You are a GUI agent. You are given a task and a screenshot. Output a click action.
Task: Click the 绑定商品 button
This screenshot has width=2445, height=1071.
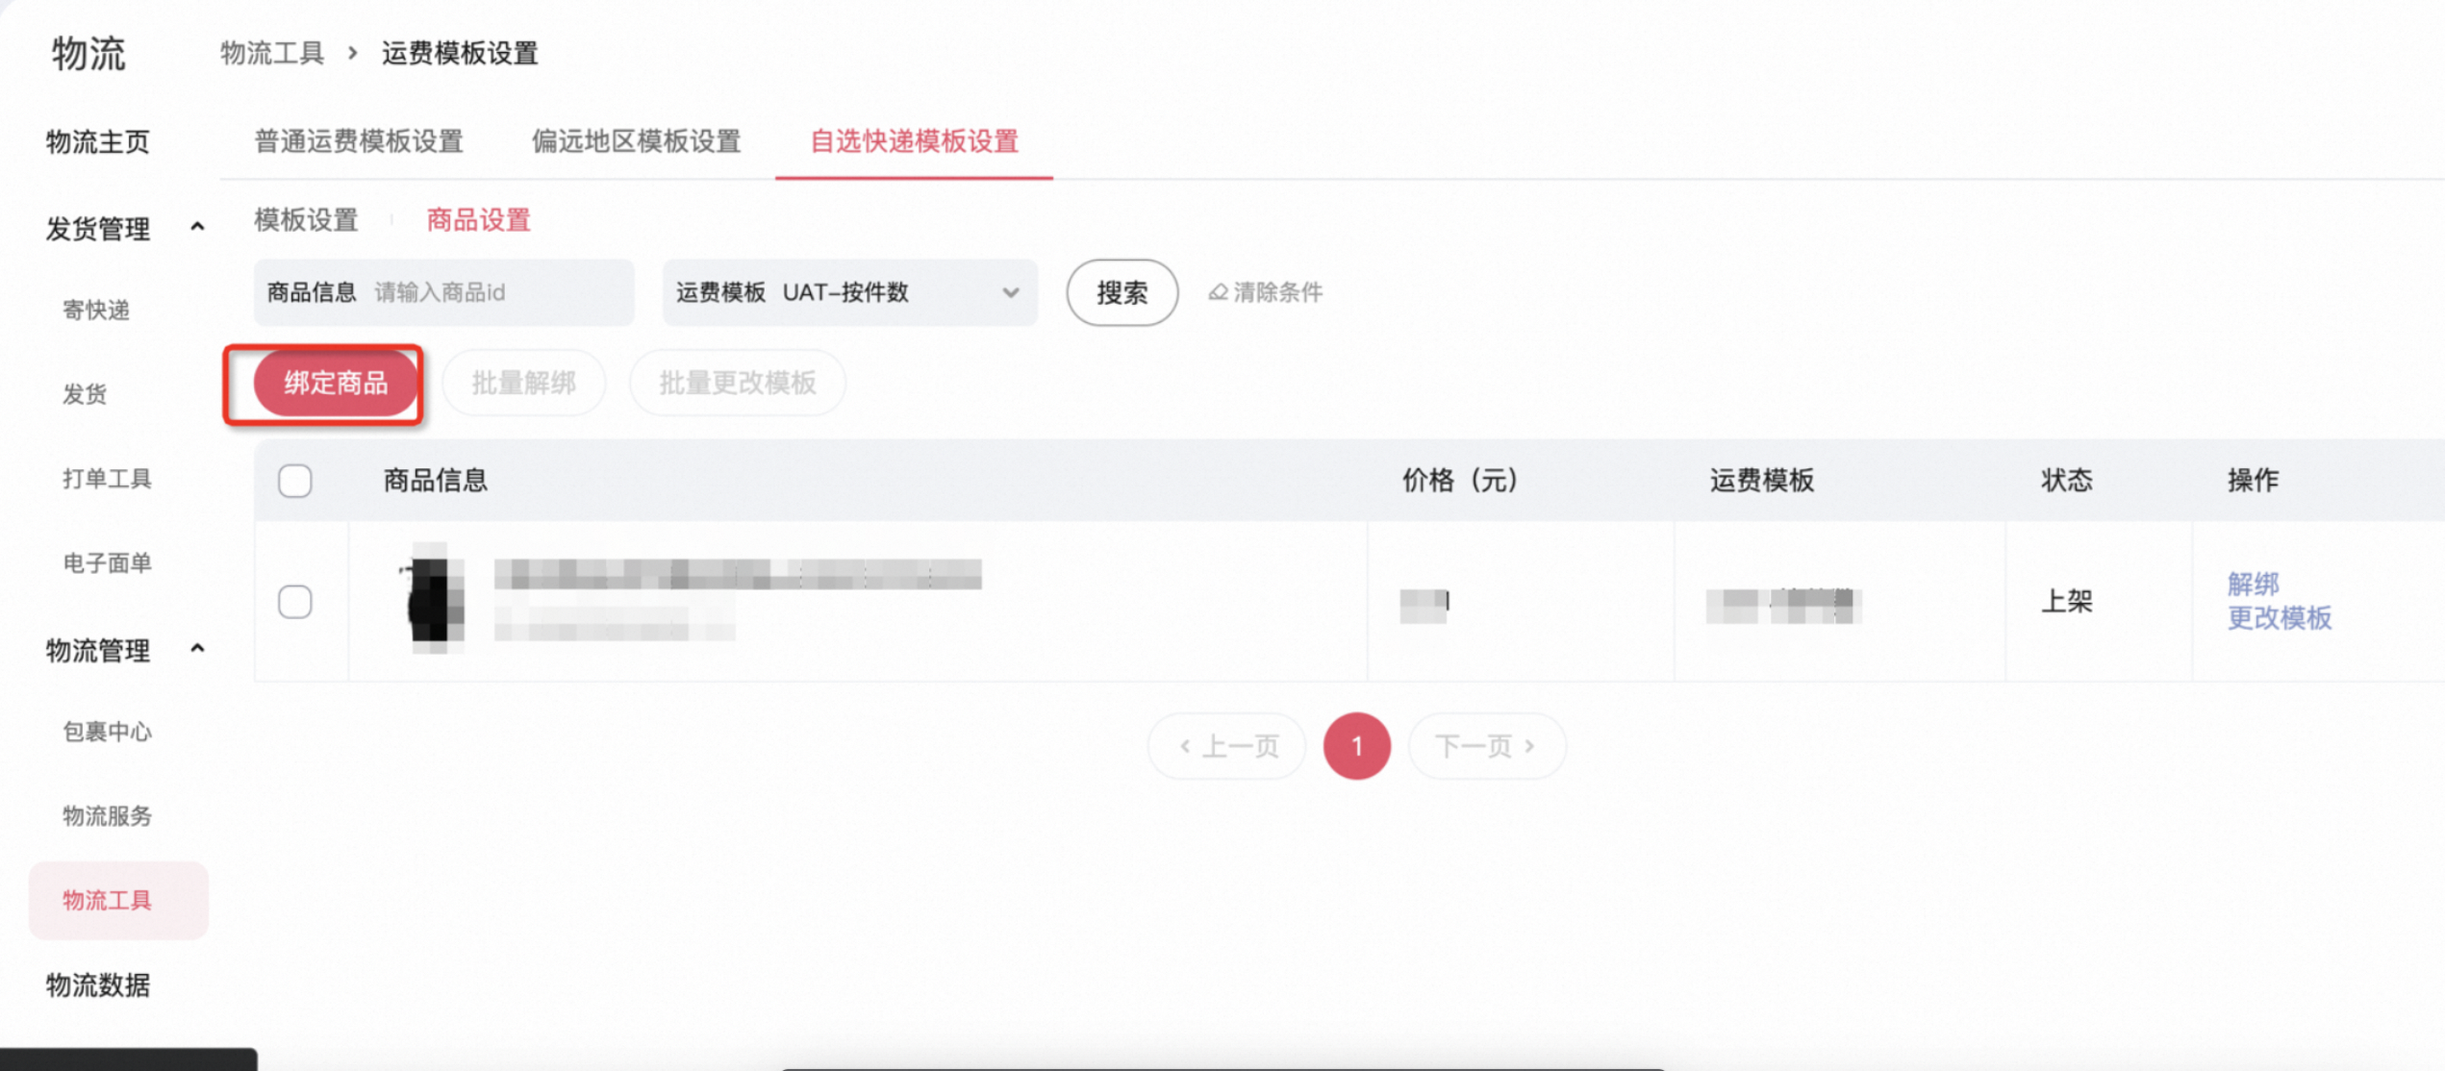[336, 383]
